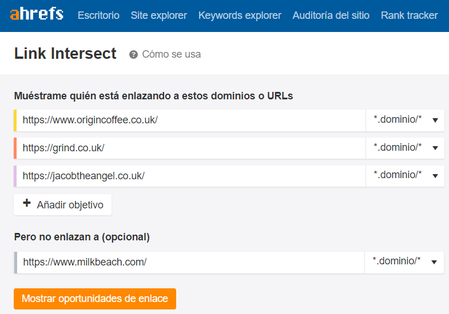Open mode dropdown for origincoffee.co.uk

coord(405,120)
